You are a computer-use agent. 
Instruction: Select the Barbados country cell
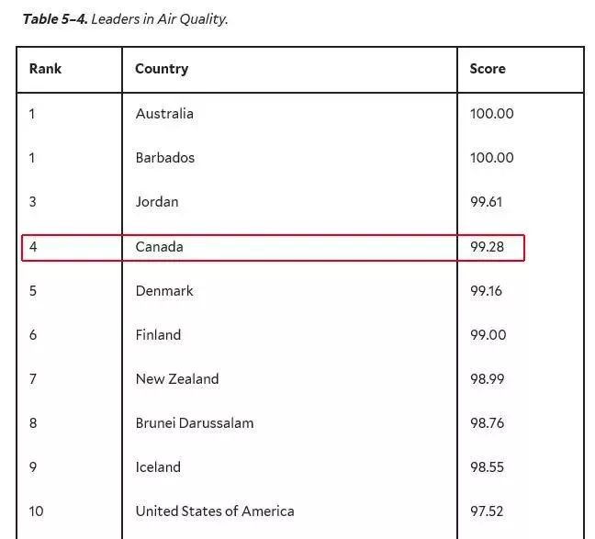click(x=165, y=158)
